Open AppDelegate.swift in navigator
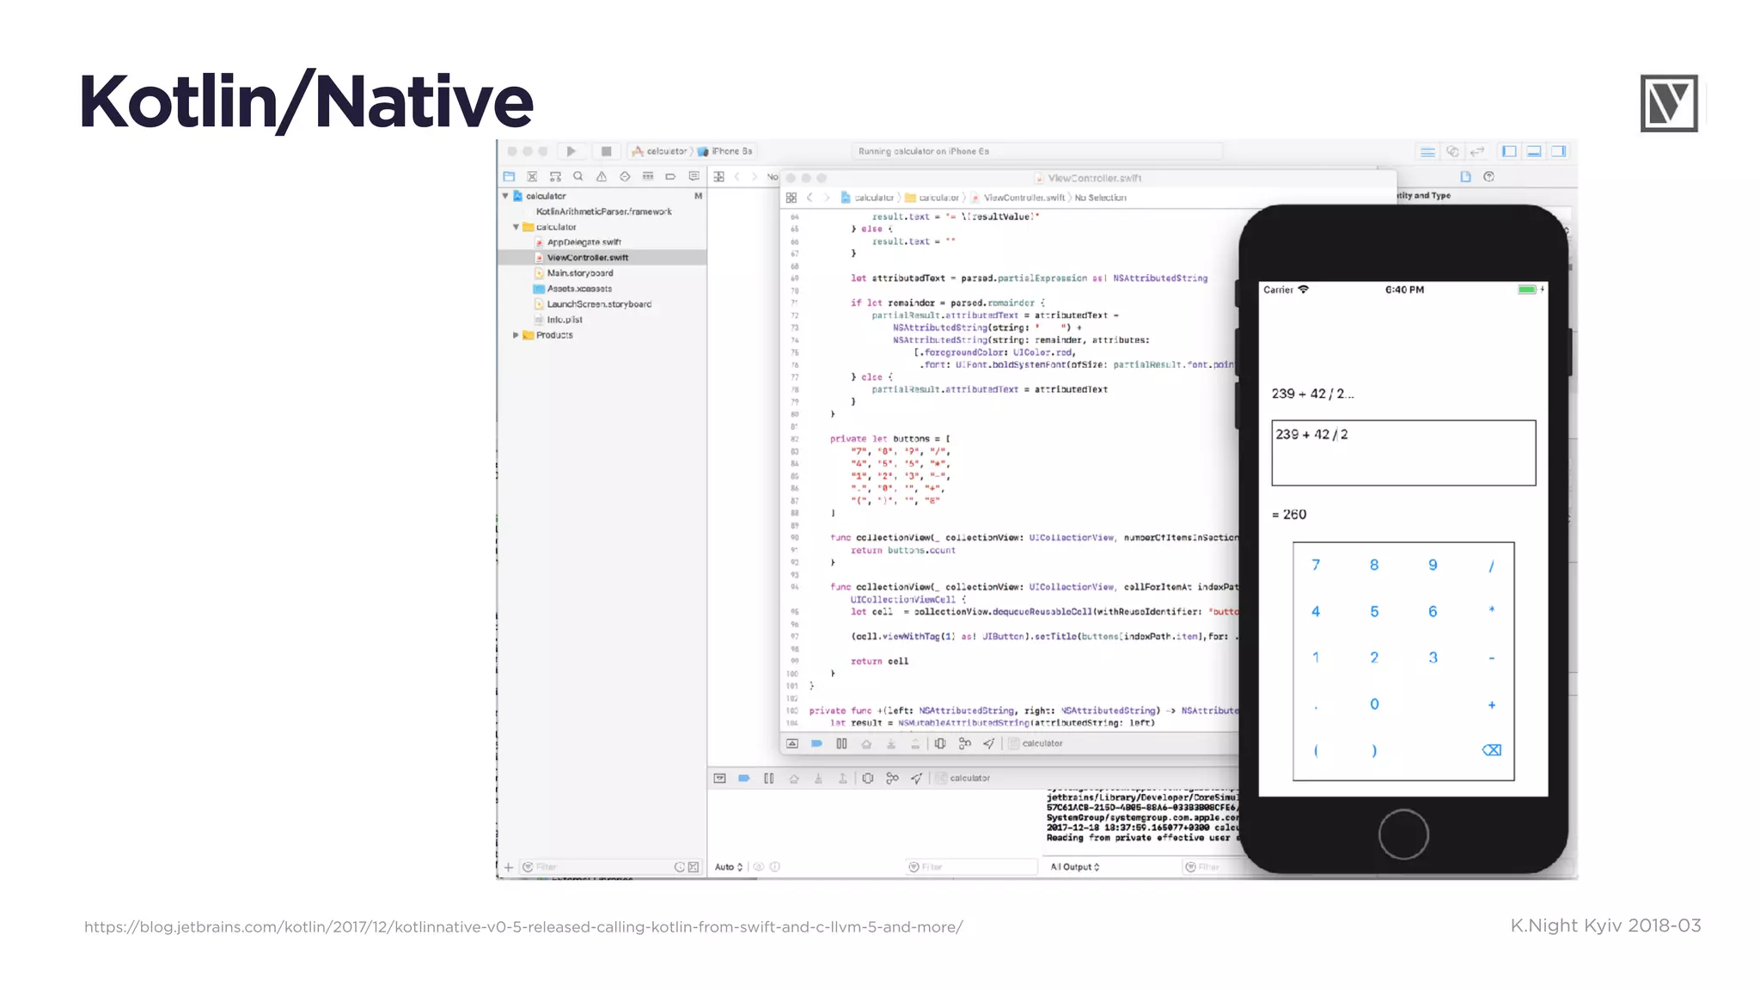Image resolution: width=1760 pixels, height=990 pixels. [577, 242]
